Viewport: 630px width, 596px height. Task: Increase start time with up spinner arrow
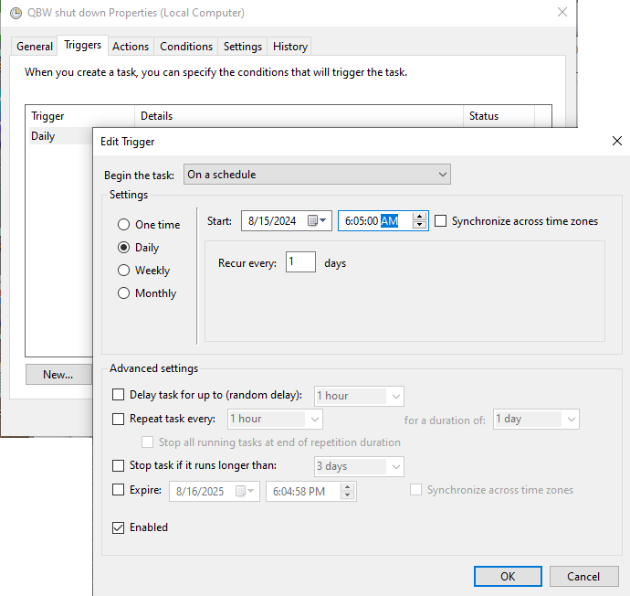(419, 217)
